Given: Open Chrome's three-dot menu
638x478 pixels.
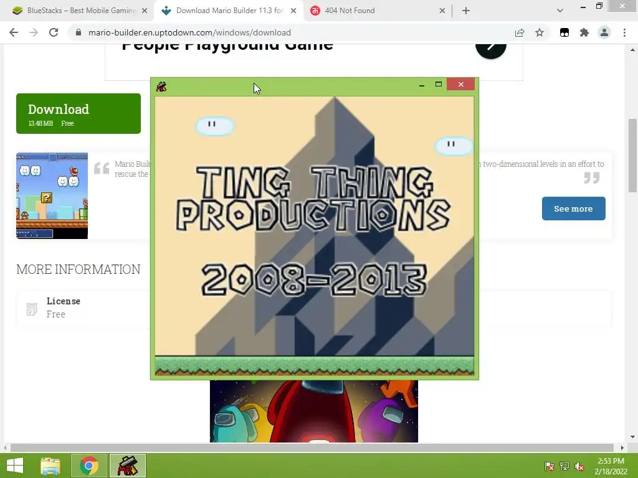Looking at the screenshot, I should [x=624, y=32].
